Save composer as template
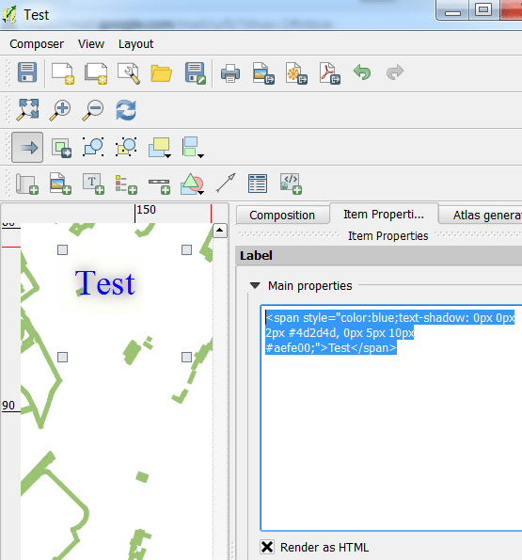The width and height of the screenshot is (522, 560). (x=196, y=73)
